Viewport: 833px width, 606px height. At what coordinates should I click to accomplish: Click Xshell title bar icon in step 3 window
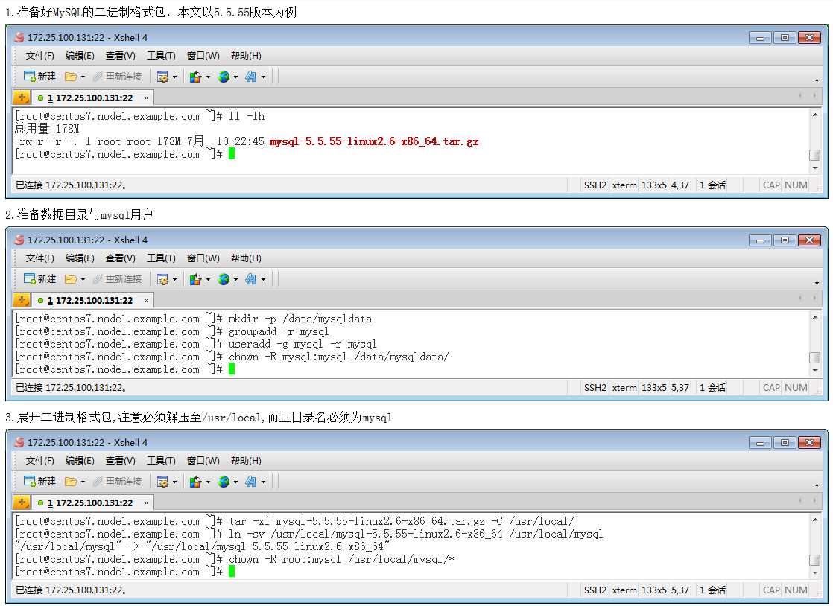tap(19, 442)
